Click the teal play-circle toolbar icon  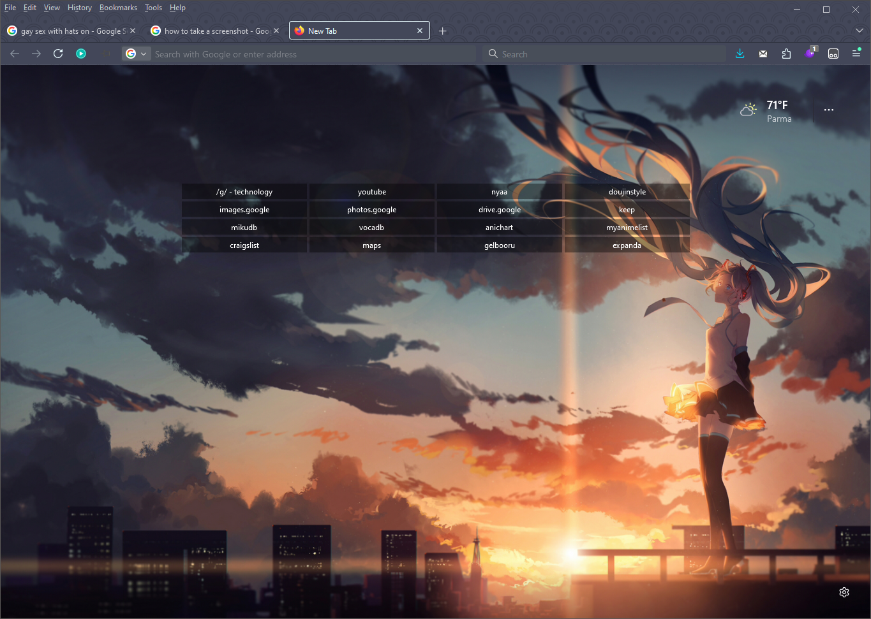pyautogui.click(x=81, y=54)
